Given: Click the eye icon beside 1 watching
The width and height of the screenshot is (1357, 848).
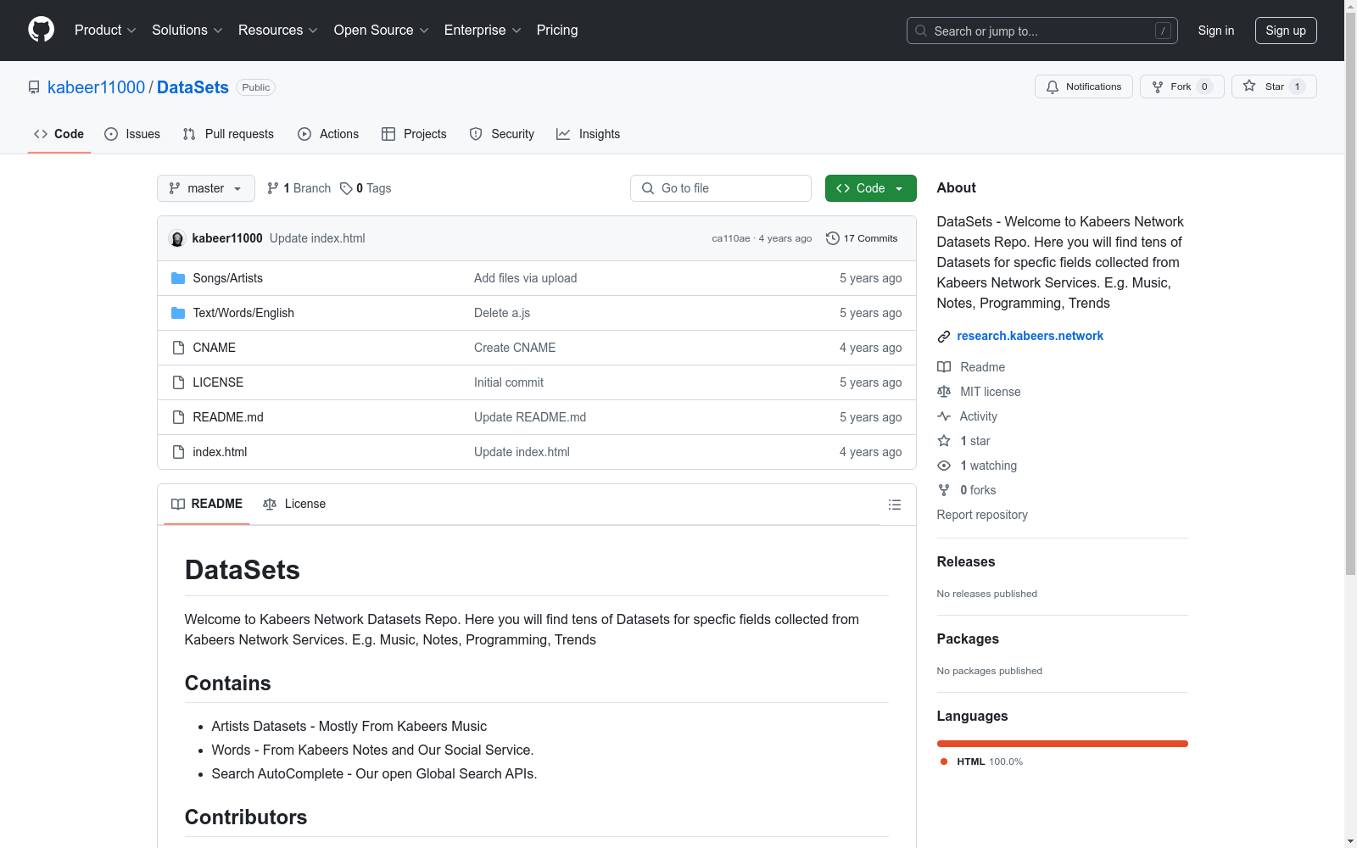Looking at the screenshot, I should pos(944,466).
